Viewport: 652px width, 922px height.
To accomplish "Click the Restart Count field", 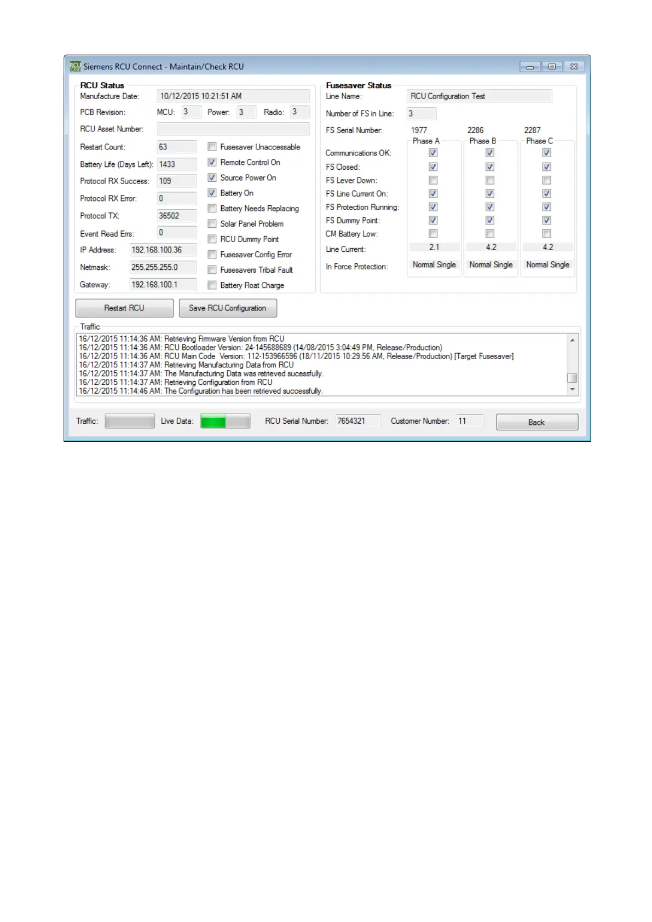I will click(177, 147).
